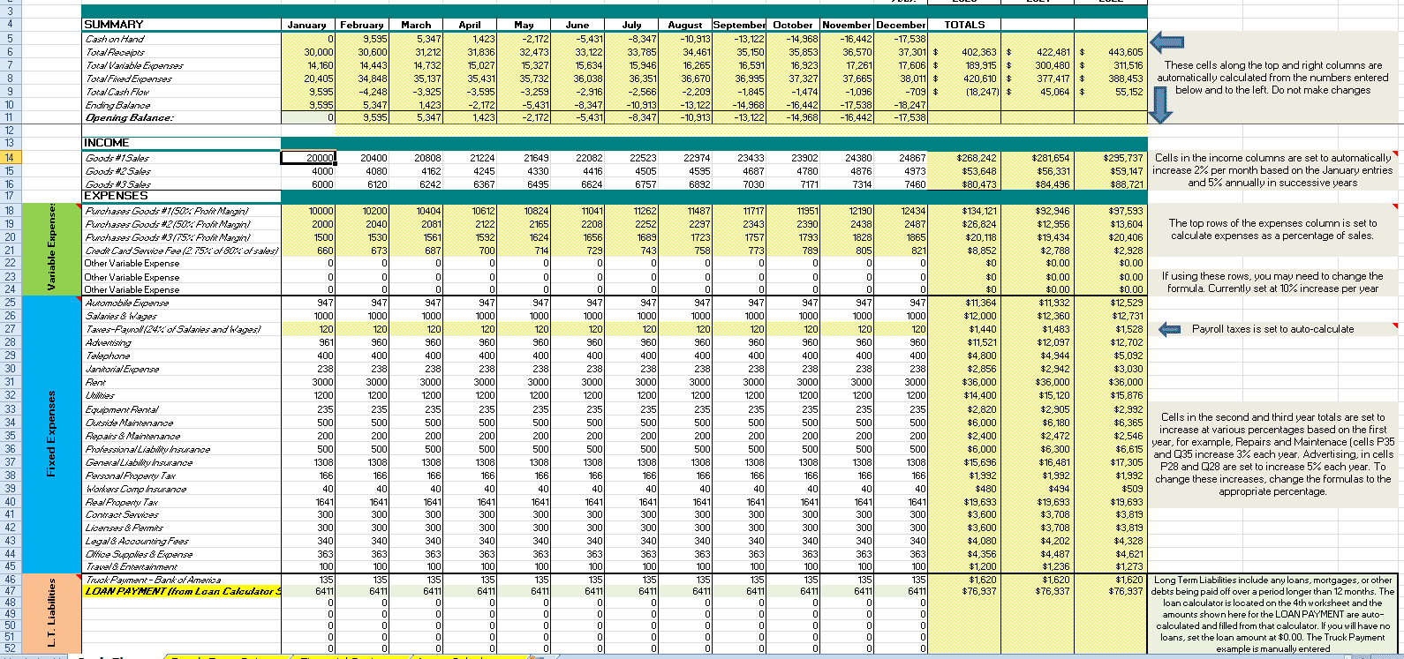Click the Workers Comp Insurance label
The height and width of the screenshot is (659, 1404).
point(135,489)
